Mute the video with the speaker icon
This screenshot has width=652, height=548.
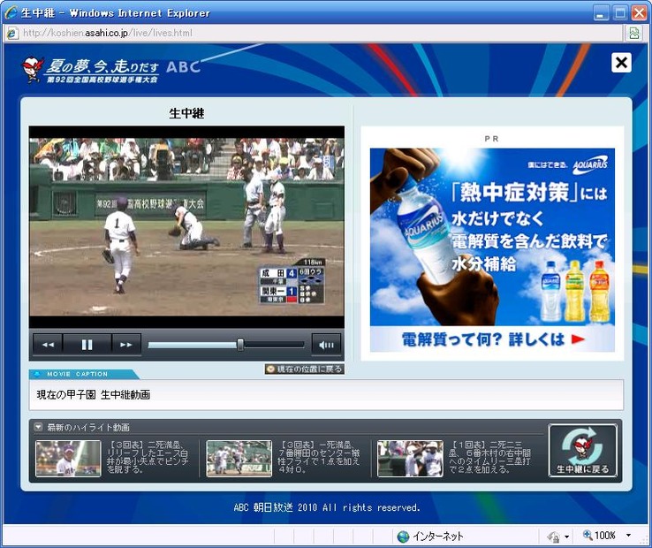click(x=326, y=345)
